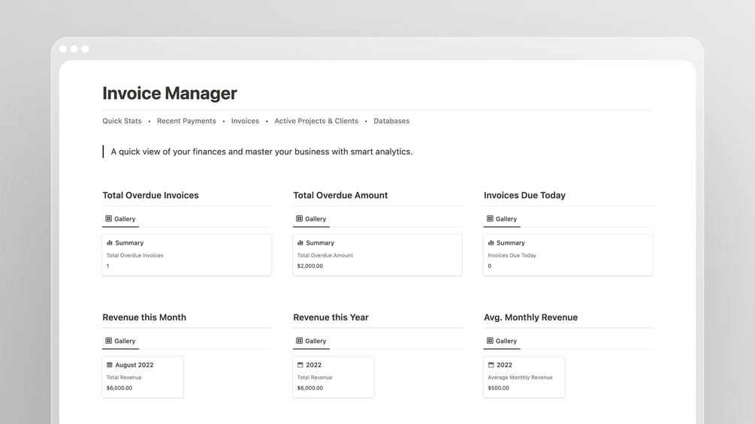Click gallery icon under Revenue this Year

pos(299,341)
